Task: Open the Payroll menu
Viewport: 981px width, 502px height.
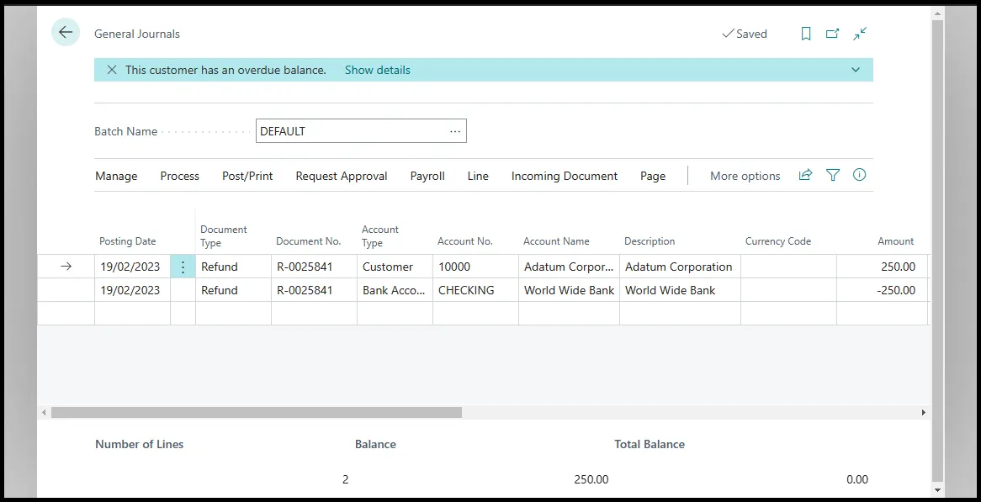Action: [427, 177]
